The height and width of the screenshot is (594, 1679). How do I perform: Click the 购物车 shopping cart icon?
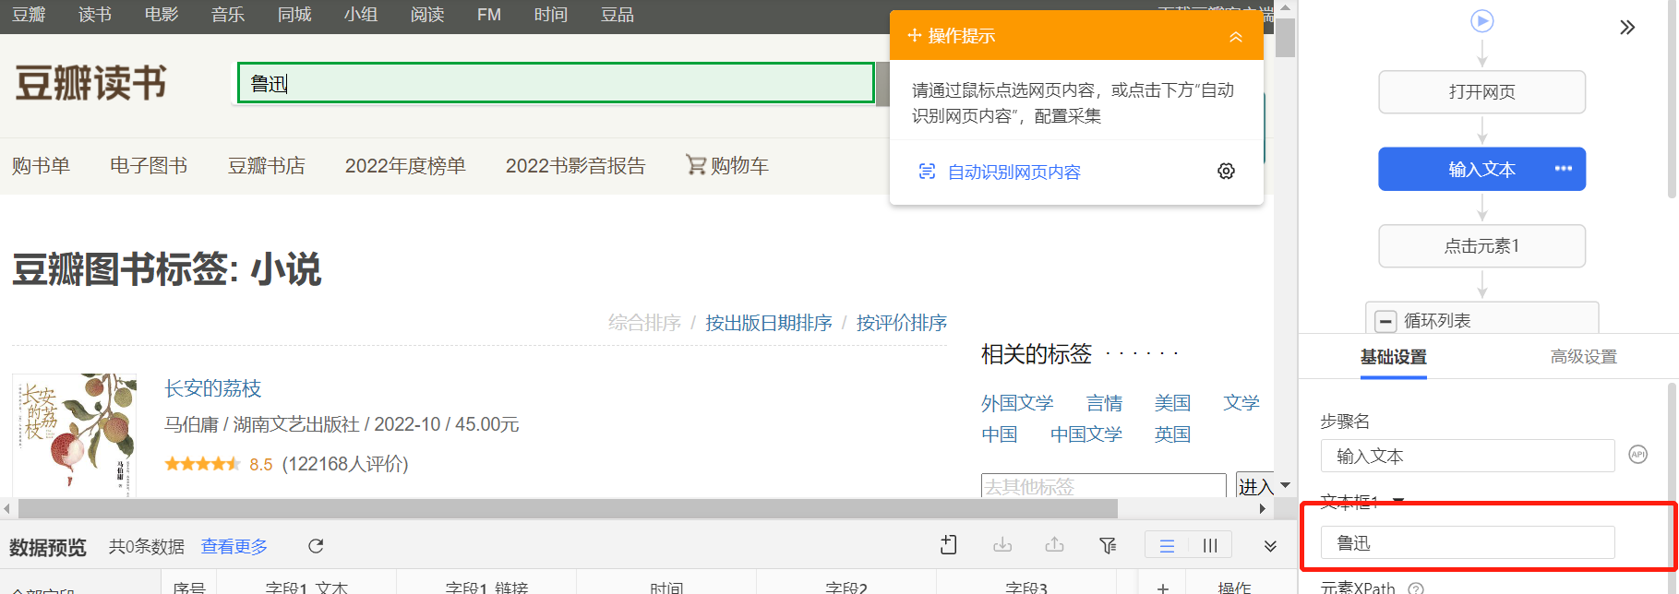(696, 165)
